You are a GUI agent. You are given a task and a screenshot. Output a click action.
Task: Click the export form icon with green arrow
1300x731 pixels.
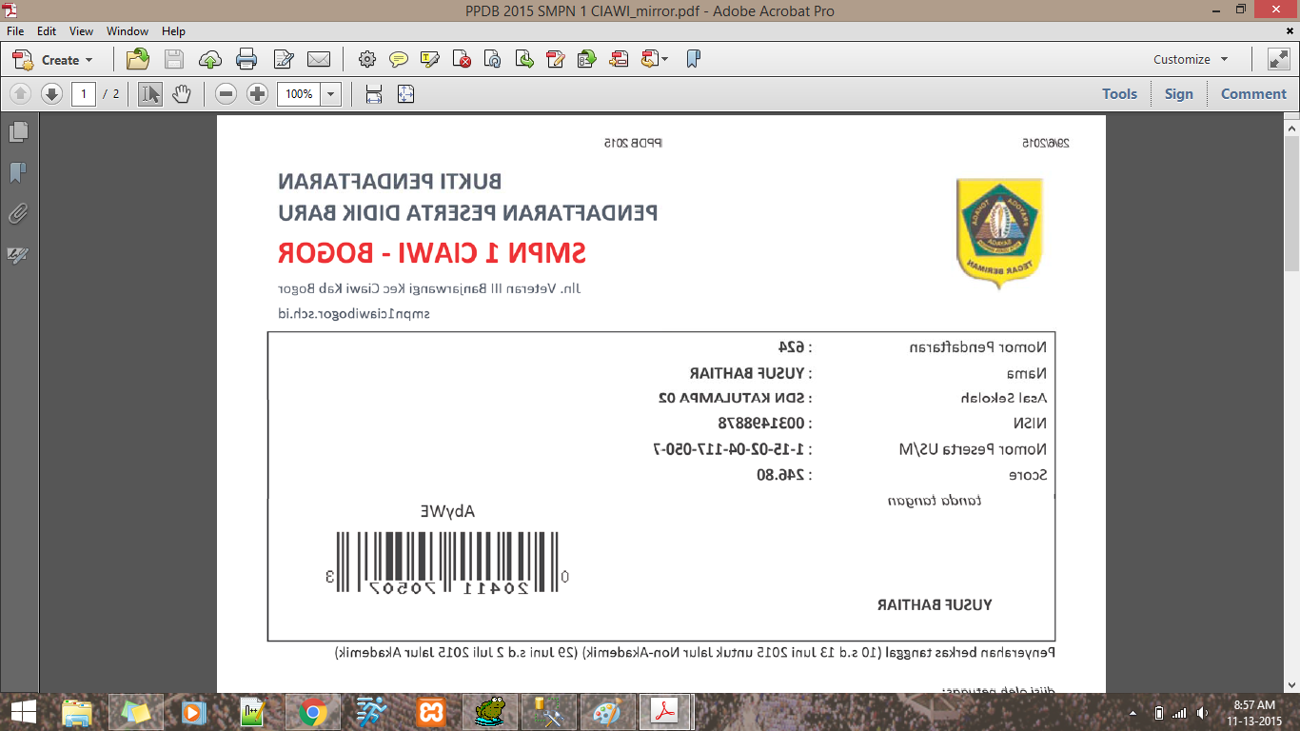point(587,59)
